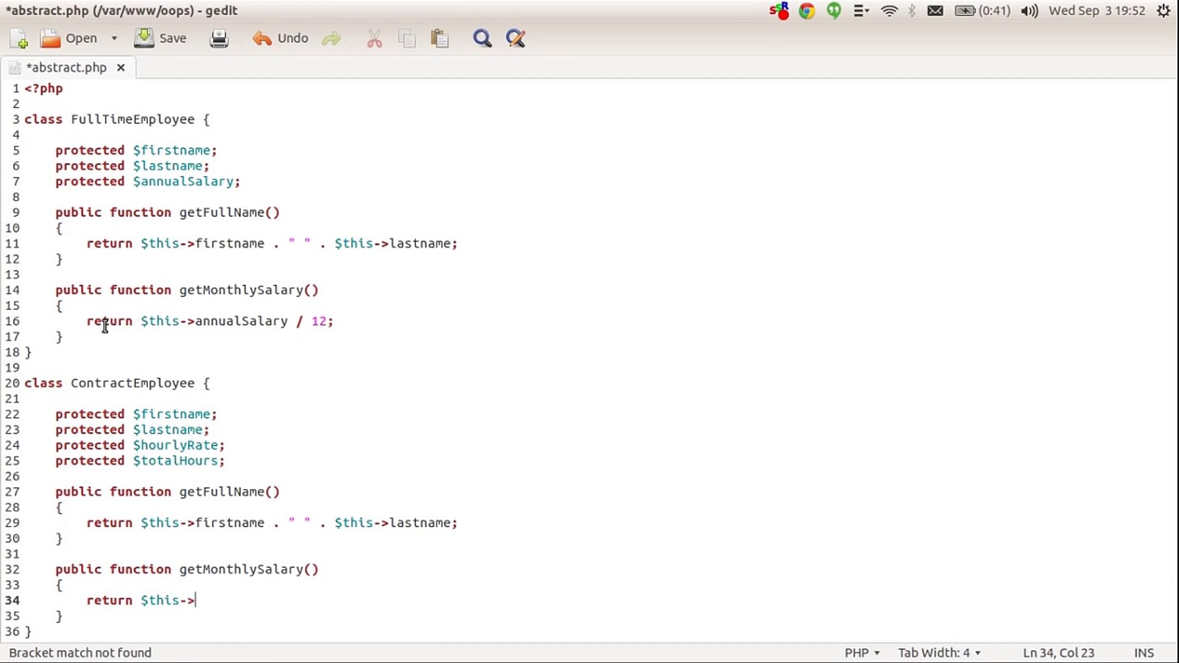Click the Copy icon
The height and width of the screenshot is (663, 1179).
click(407, 39)
